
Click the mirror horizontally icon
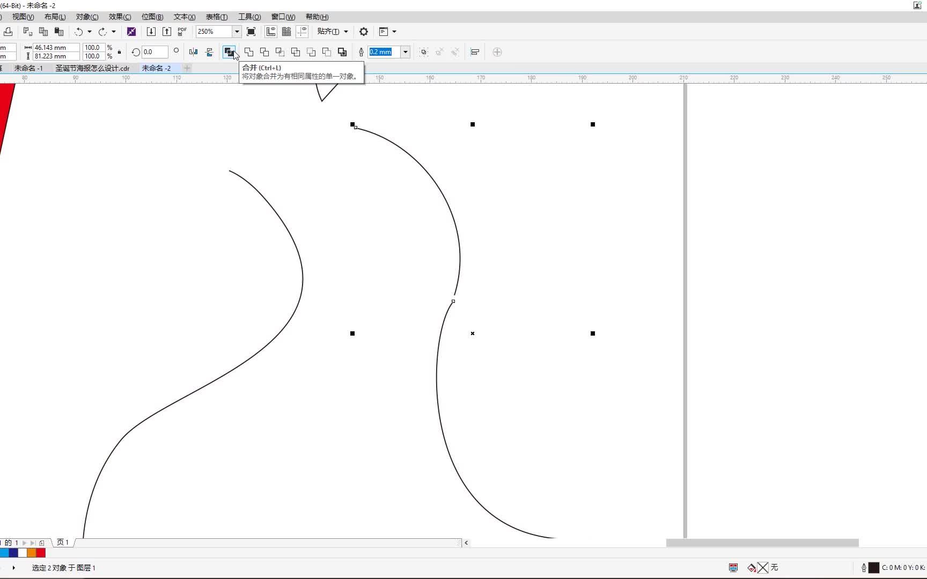[194, 52]
